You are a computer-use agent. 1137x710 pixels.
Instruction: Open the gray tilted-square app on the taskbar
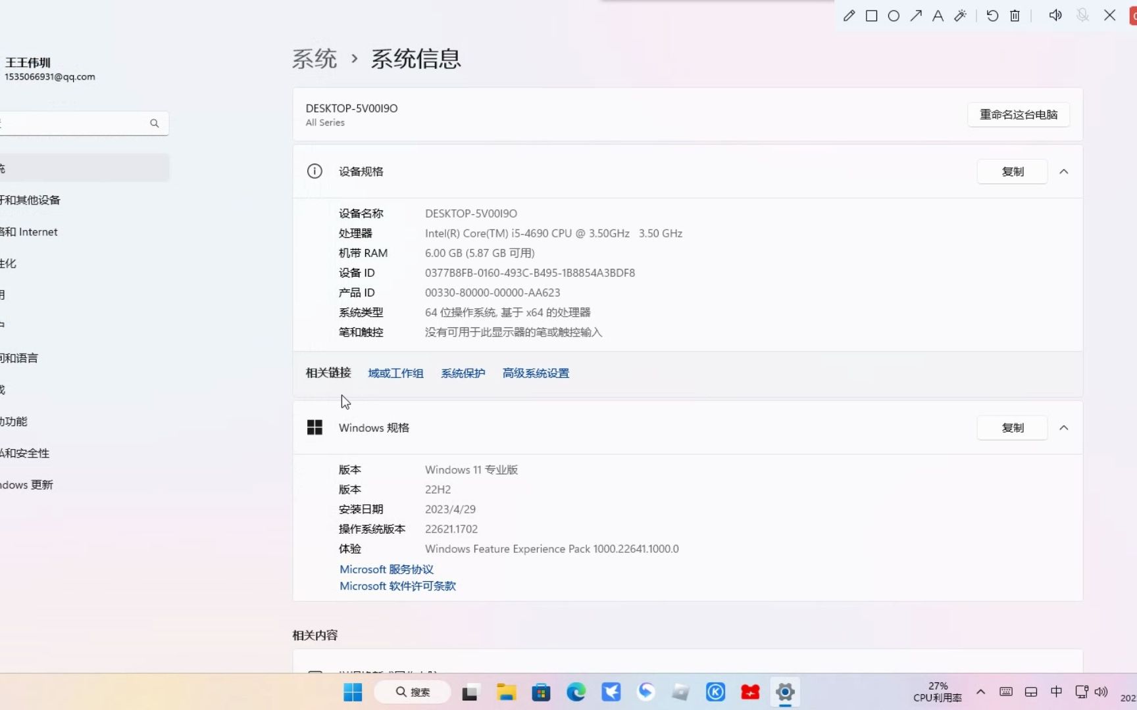(x=681, y=692)
